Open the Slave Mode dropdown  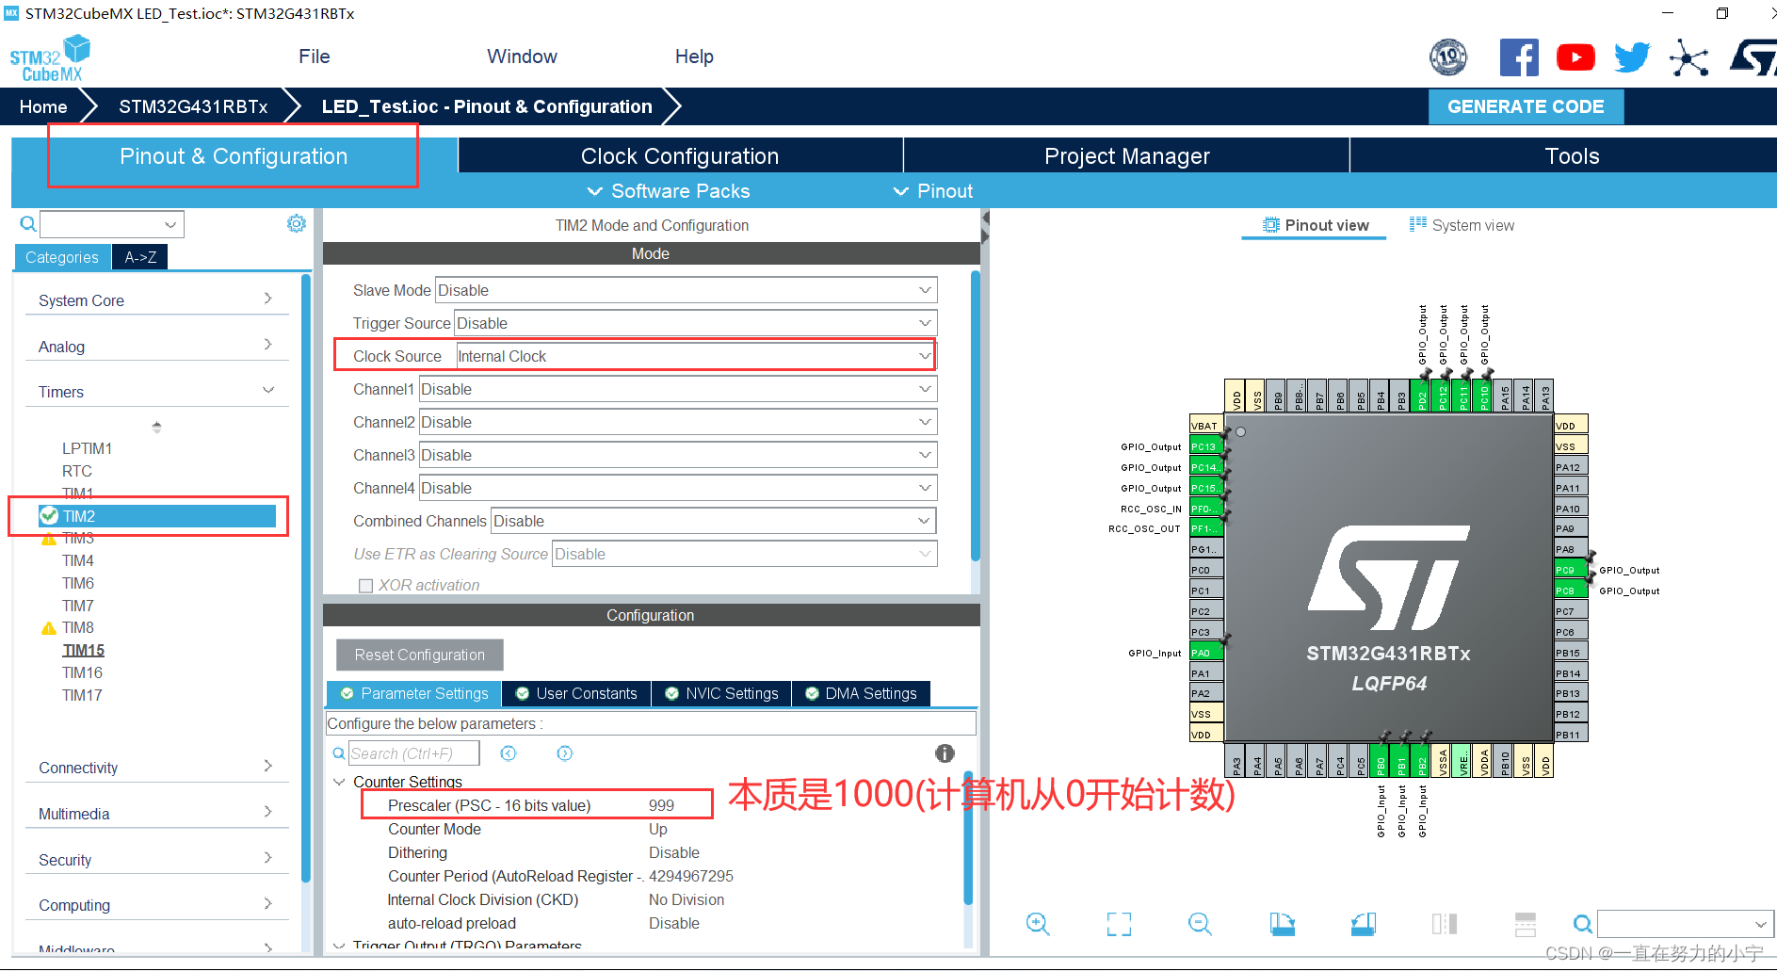coord(686,290)
